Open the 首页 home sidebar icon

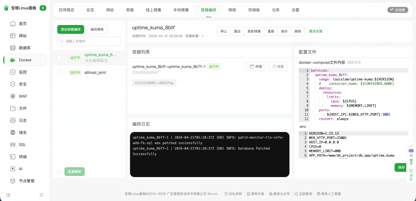pos(13,24)
